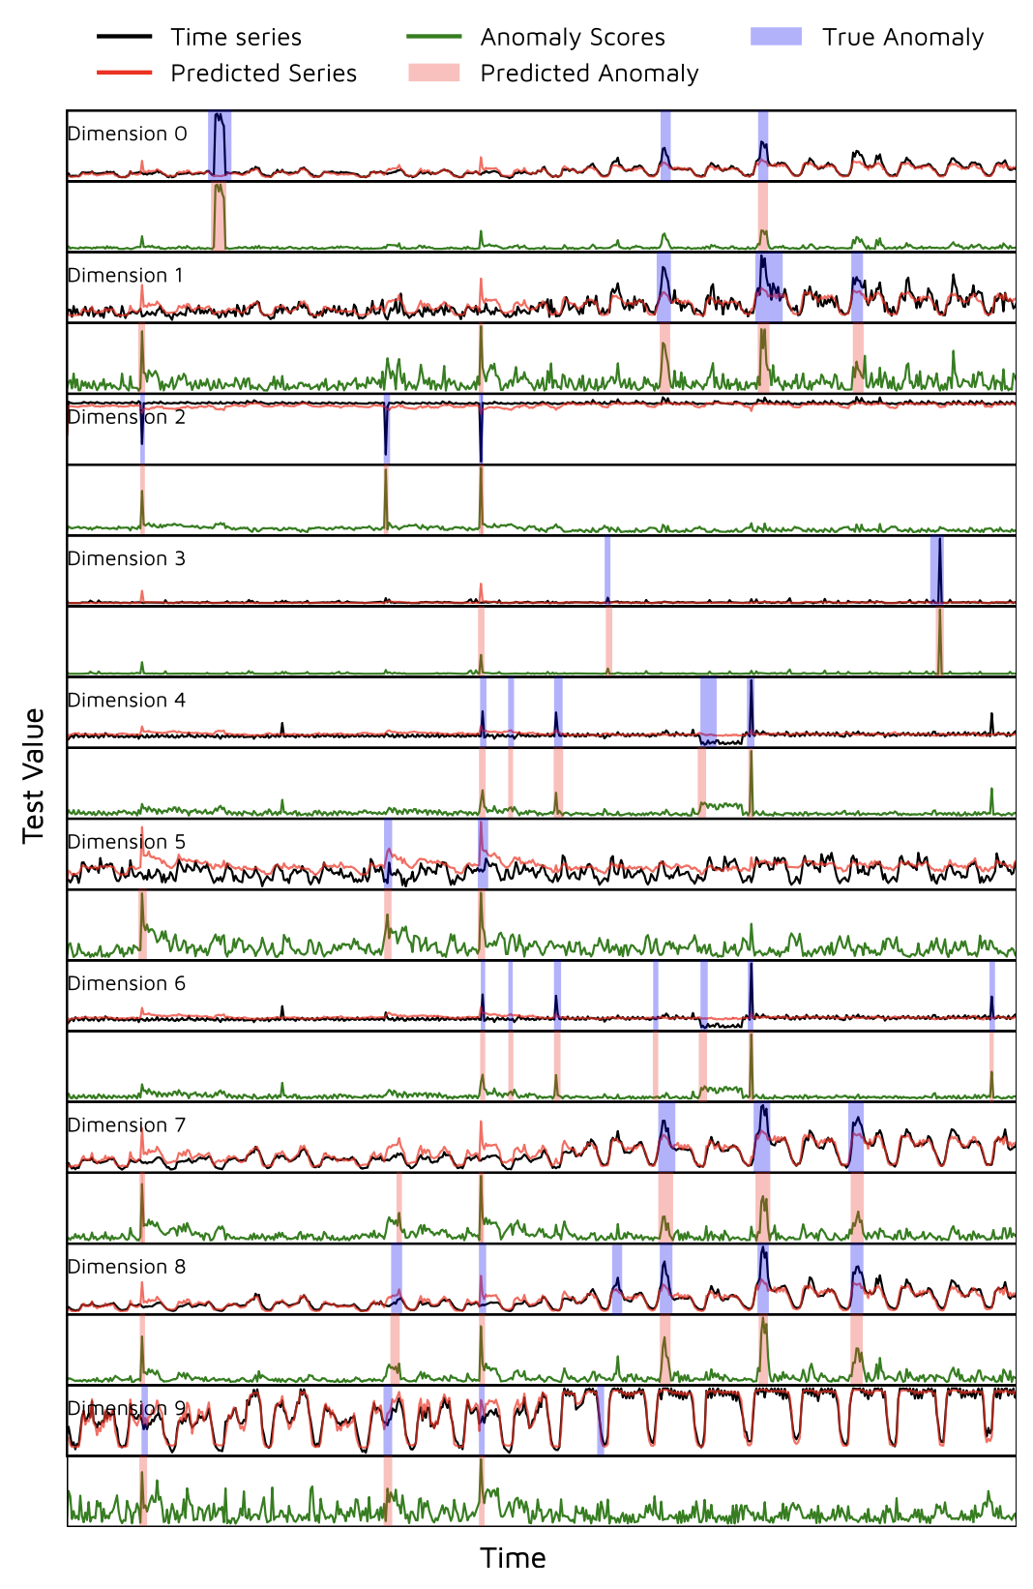Click the "Dimension 0" subplot label
The height and width of the screenshot is (1589, 1033).
pyautogui.click(x=127, y=134)
